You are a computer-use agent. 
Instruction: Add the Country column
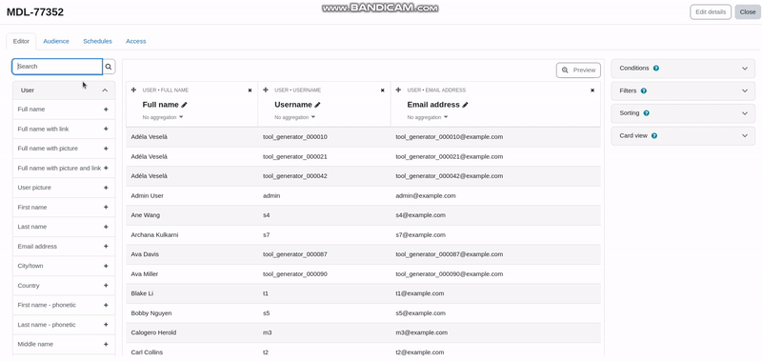pyautogui.click(x=106, y=285)
